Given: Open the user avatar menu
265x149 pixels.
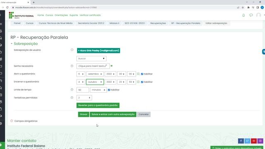Looking at the screenshot, I should click(x=258, y=15).
